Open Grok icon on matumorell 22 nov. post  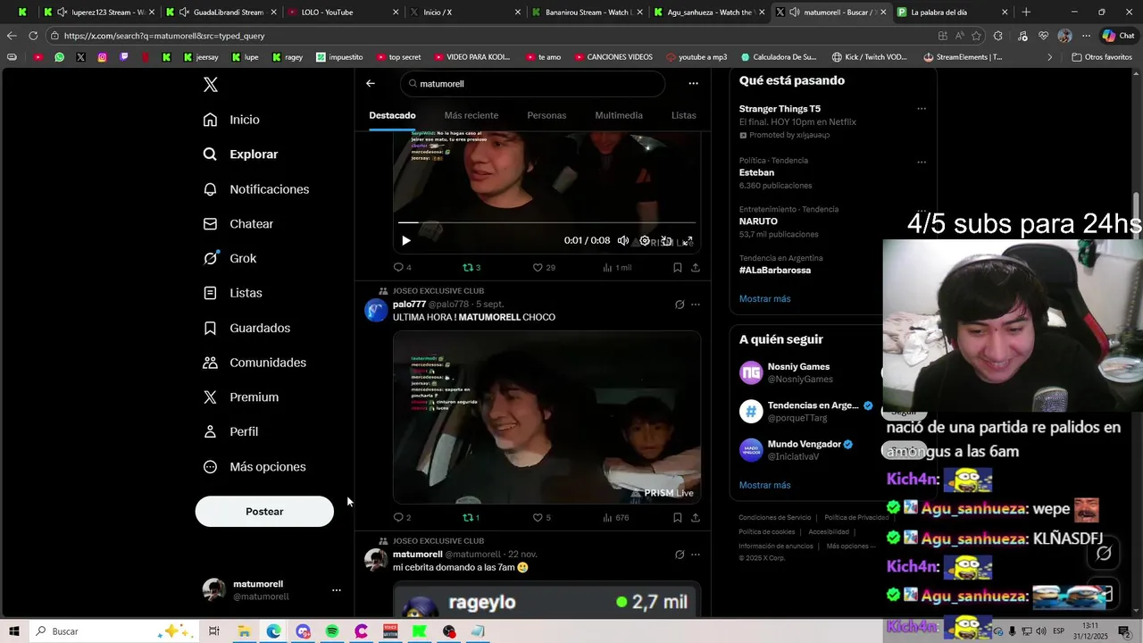(680, 555)
